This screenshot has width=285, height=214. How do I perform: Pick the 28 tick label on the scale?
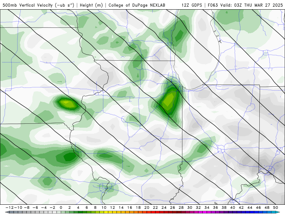click(181, 208)
